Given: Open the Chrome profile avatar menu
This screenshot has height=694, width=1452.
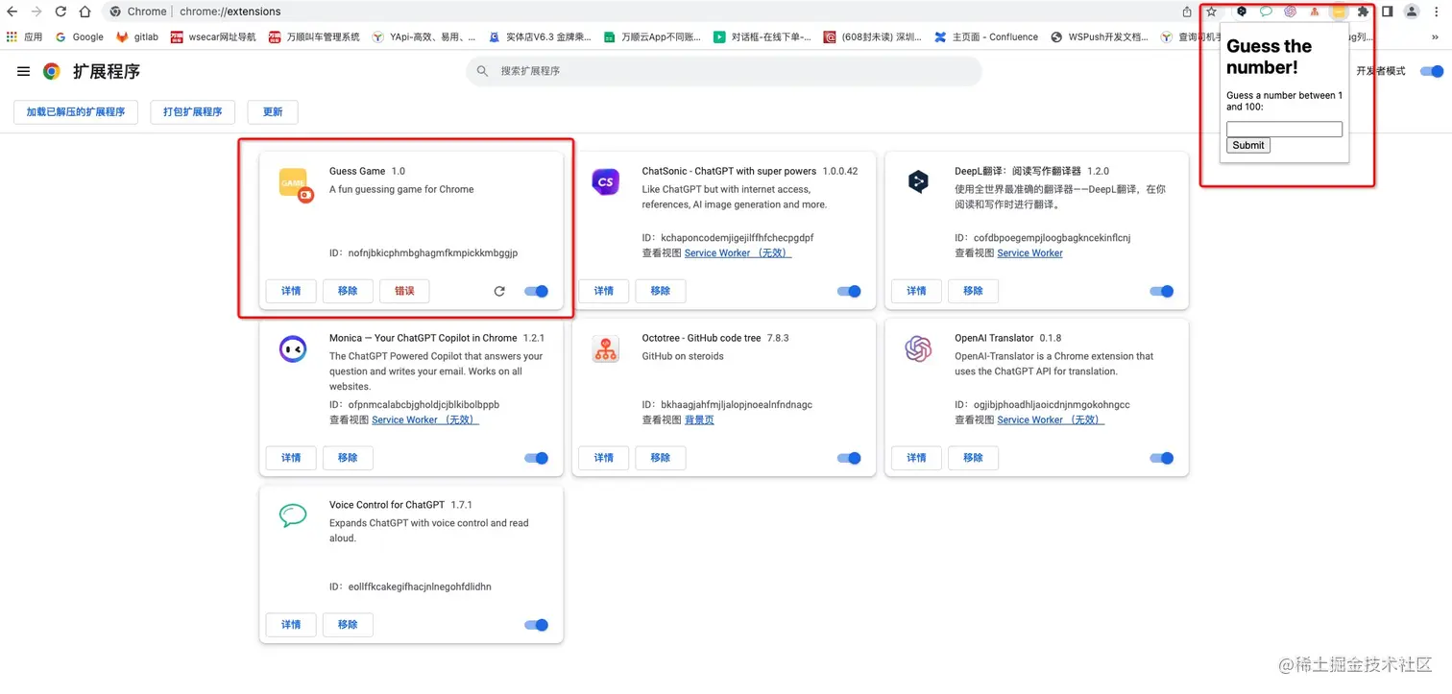Looking at the screenshot, I should [x=1412, y=12].
